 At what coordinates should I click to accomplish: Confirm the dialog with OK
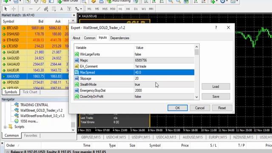pyautogui.click(x=178, y=108)
